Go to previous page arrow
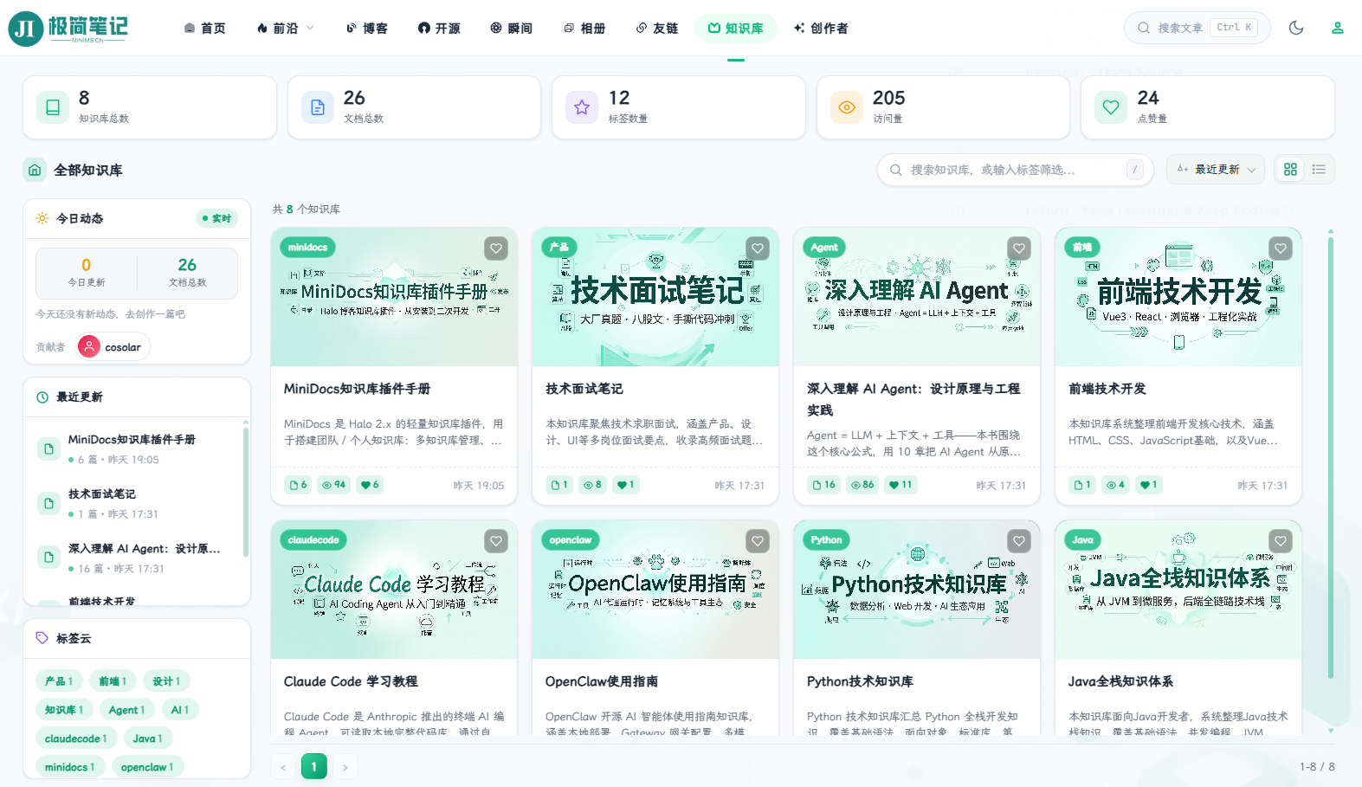Screen dimensions: 1362x787 point(283,767)
